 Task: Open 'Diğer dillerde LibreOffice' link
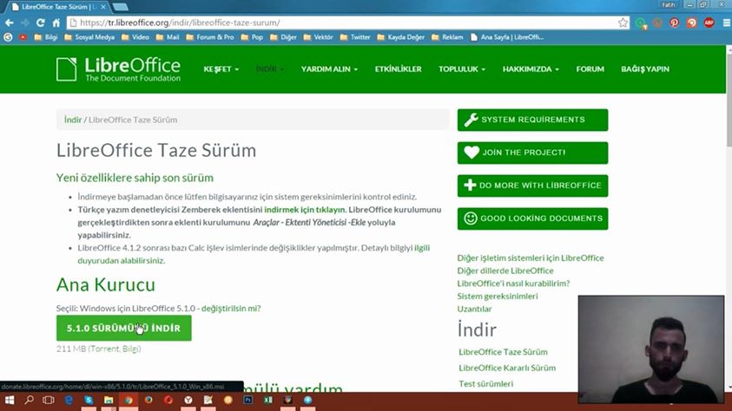(505, 271)
